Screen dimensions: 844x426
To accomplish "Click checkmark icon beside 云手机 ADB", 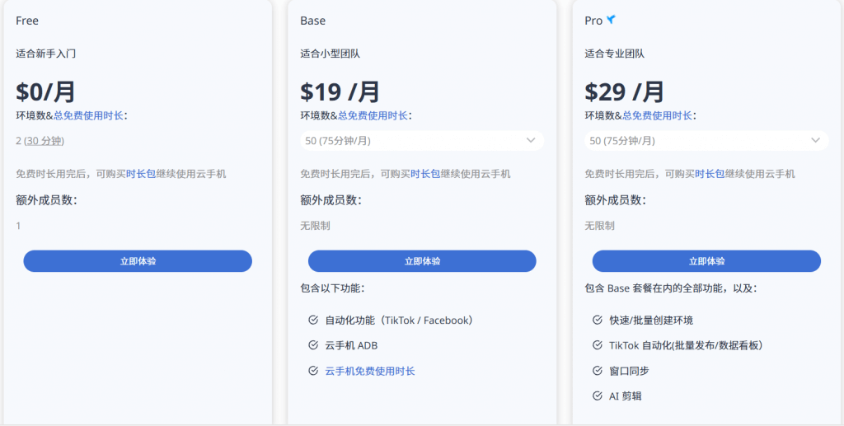I will click(x=313, y=345).
